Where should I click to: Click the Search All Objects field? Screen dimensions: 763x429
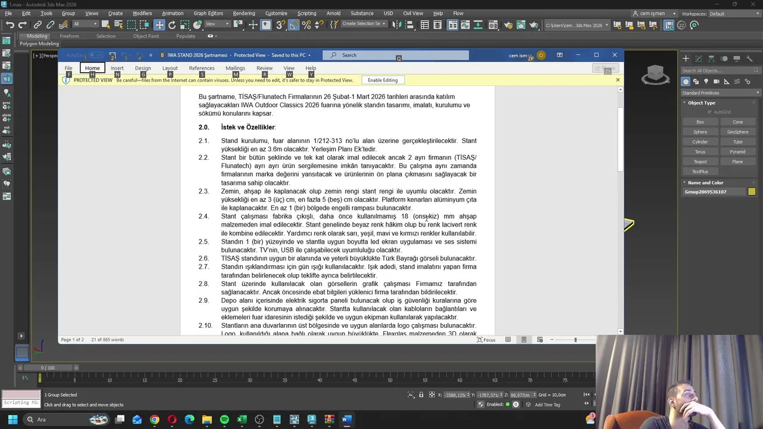point(721,70)
